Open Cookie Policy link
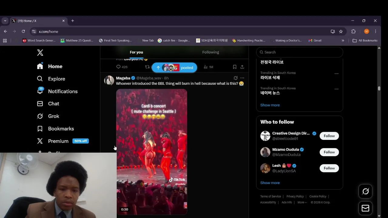Screen dimensions: 388x218 click(x=318, y=197)
